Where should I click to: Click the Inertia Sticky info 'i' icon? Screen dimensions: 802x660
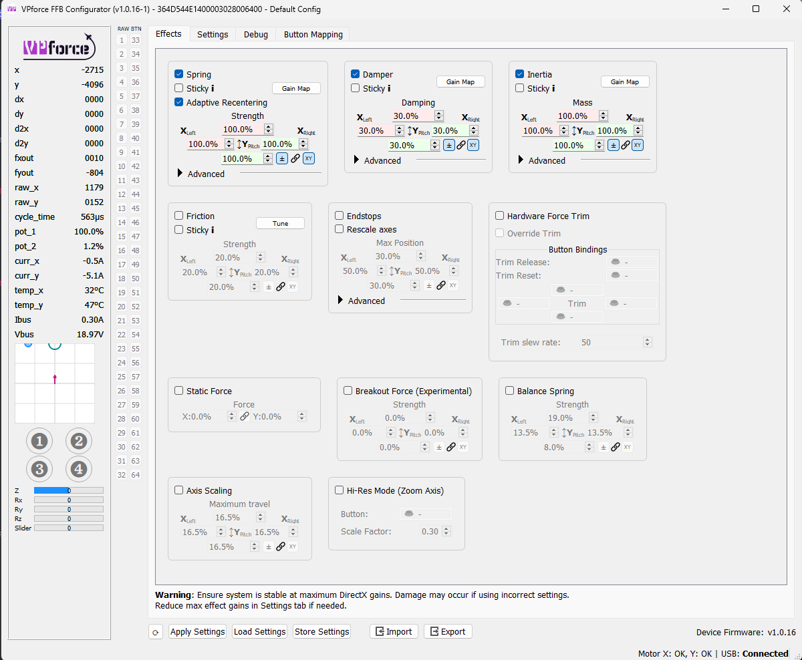pos(553,88)
